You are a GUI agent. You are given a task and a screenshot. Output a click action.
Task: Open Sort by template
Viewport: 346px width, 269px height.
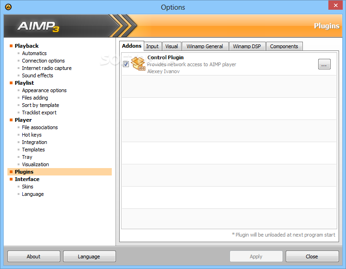tap(41, 105)
